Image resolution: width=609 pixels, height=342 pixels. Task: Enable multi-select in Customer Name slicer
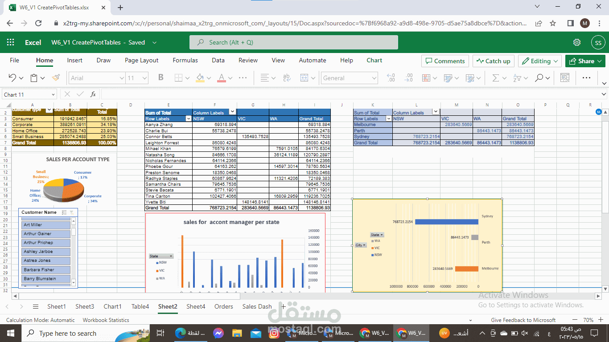(x=64, y=212)
